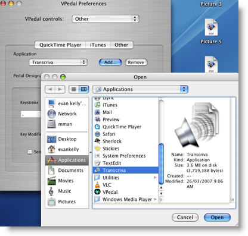Viewport: 248px width, 236px height.
Task: Click the iTunes icon in file list
Action: 97,105
